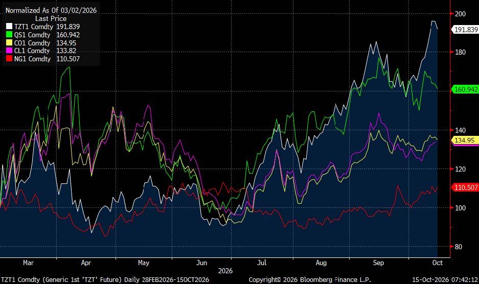Image resolution: width=479 pixels, height=284 pixels.
Task: Click the Jul label on the time axis
Action: (262, 263)
